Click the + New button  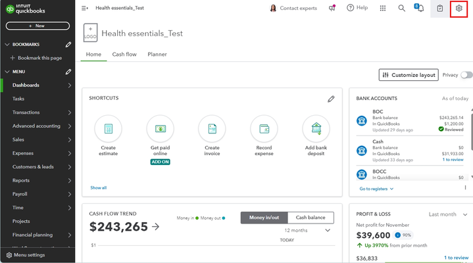37,26
